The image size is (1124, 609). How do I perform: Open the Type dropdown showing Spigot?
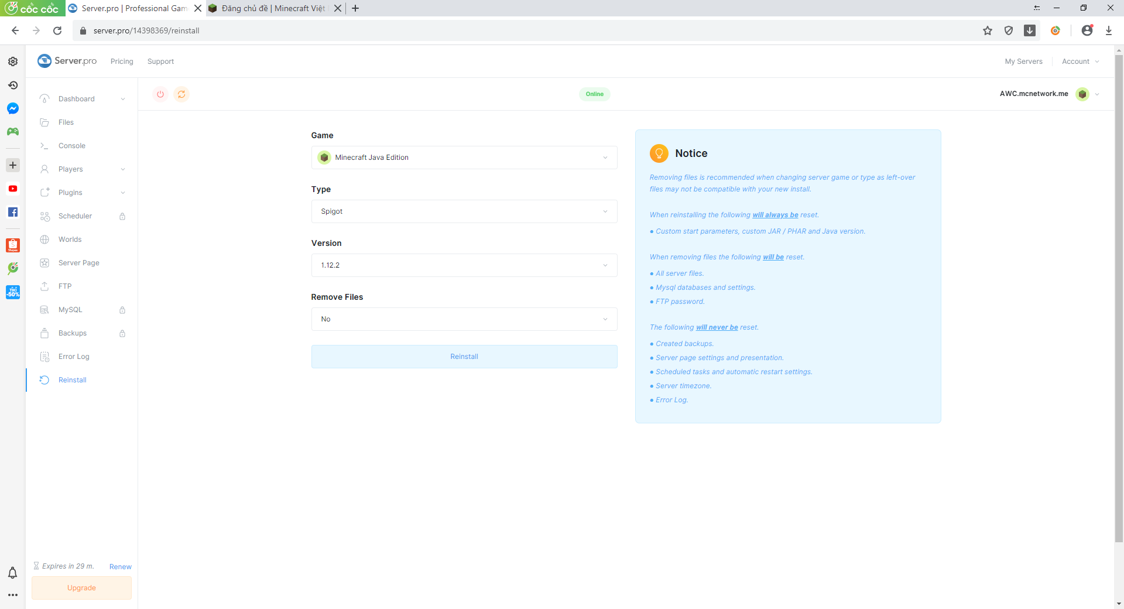(464, 211)
